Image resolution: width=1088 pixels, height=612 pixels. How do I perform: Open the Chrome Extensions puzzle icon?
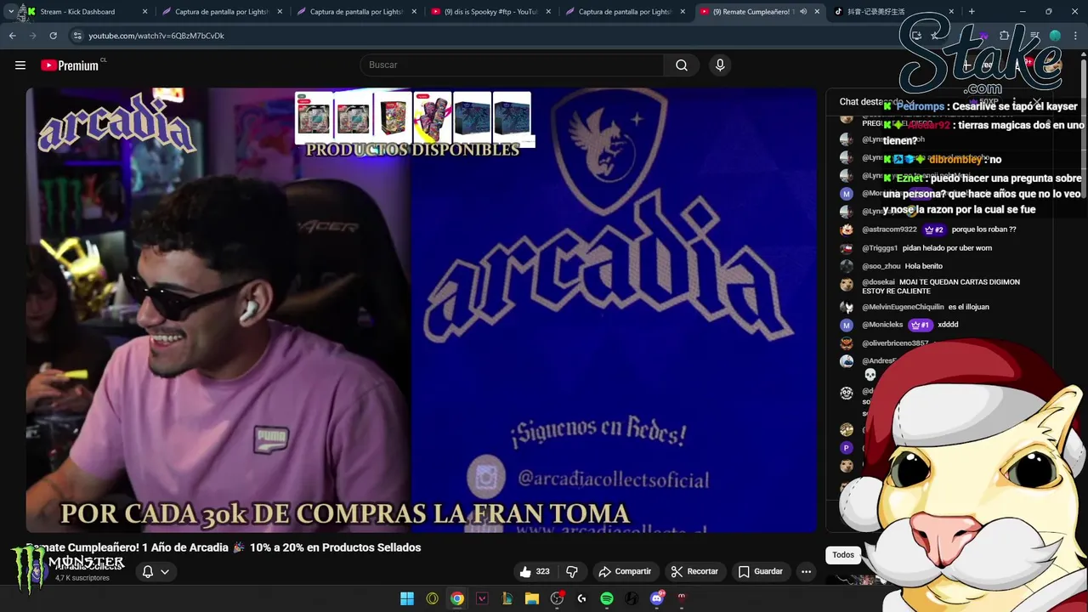pos(1005,36)
